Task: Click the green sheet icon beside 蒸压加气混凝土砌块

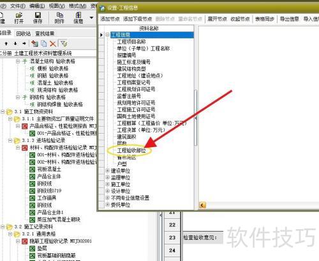Action: click(32, 219)
